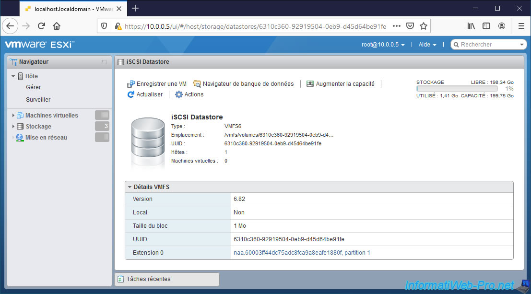
Task: Select Gérer under Hôte
Action: (33, 87)
